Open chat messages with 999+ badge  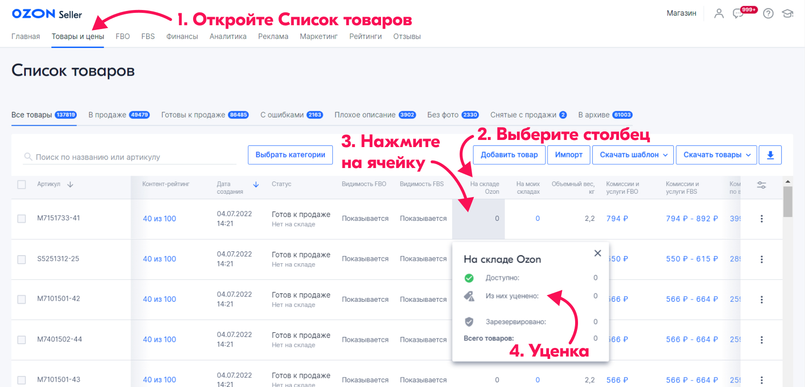click(739, 13)
